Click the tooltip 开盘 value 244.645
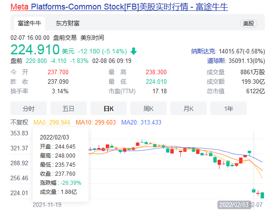274x211 pixels. [x=65, y=147]
